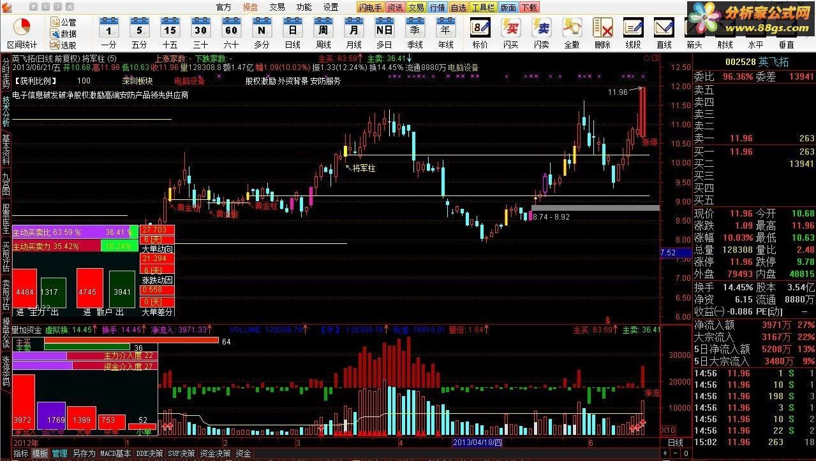Click the 自选 watchlist button

[458, 8]
